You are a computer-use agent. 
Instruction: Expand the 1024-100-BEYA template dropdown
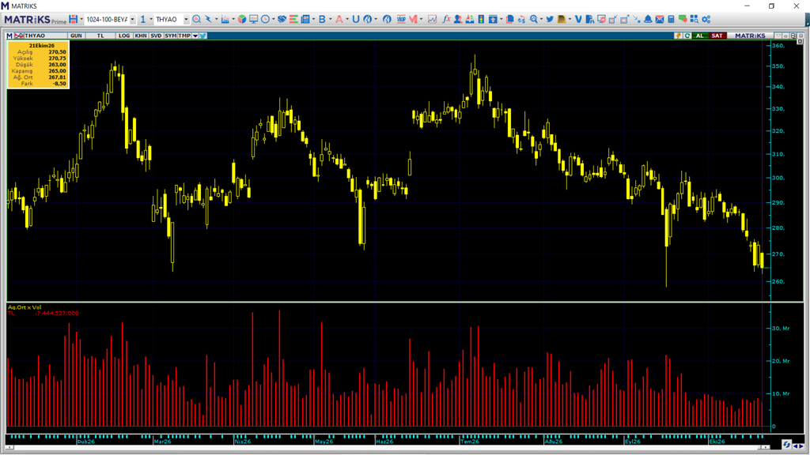pyautogui.click(x=133, y=20)
